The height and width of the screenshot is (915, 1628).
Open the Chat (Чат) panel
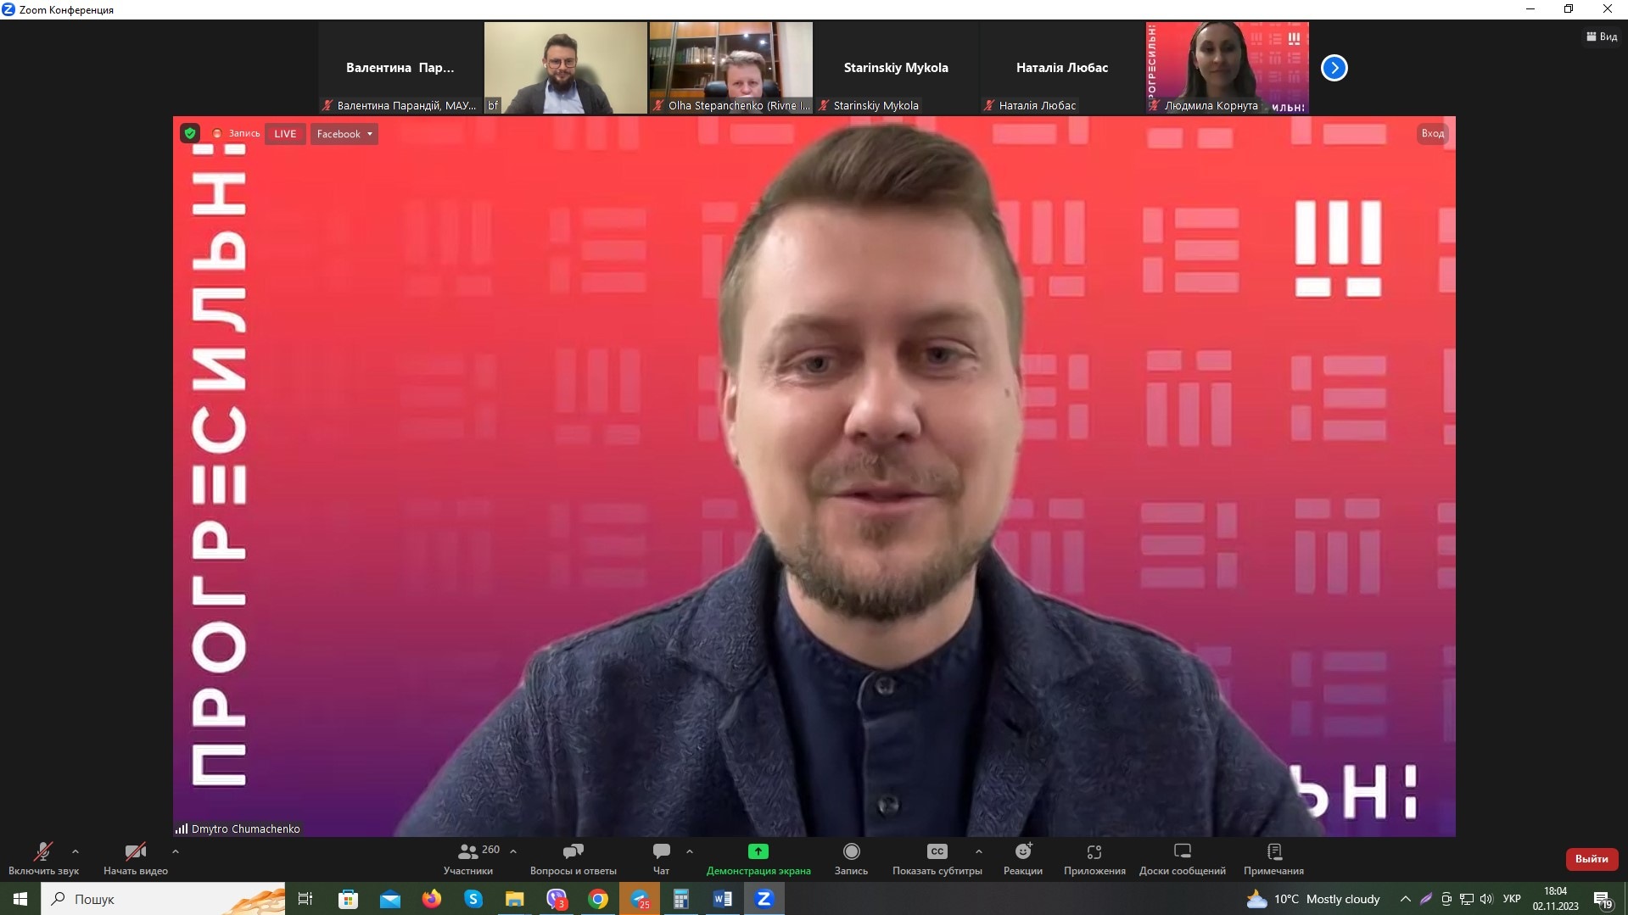(x=661, y=857)
